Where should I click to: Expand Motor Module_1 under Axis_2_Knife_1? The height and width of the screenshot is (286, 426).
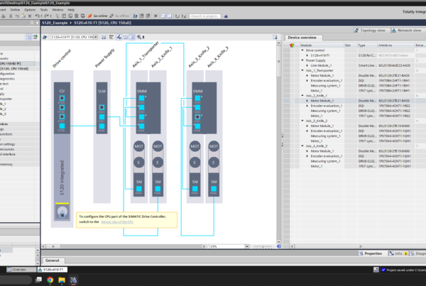[x=307, y=101]
